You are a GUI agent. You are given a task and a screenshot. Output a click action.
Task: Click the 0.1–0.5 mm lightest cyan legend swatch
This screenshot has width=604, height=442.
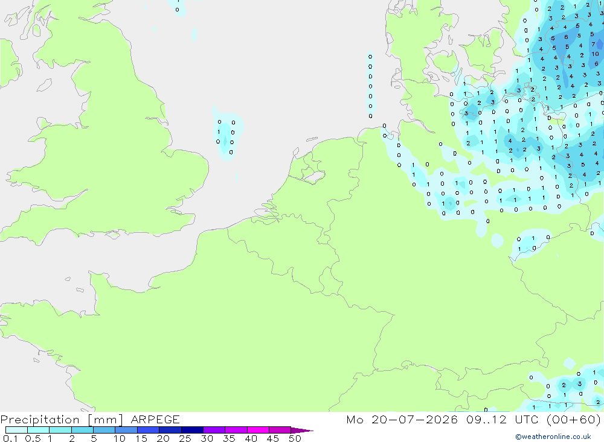coord(16,430)
